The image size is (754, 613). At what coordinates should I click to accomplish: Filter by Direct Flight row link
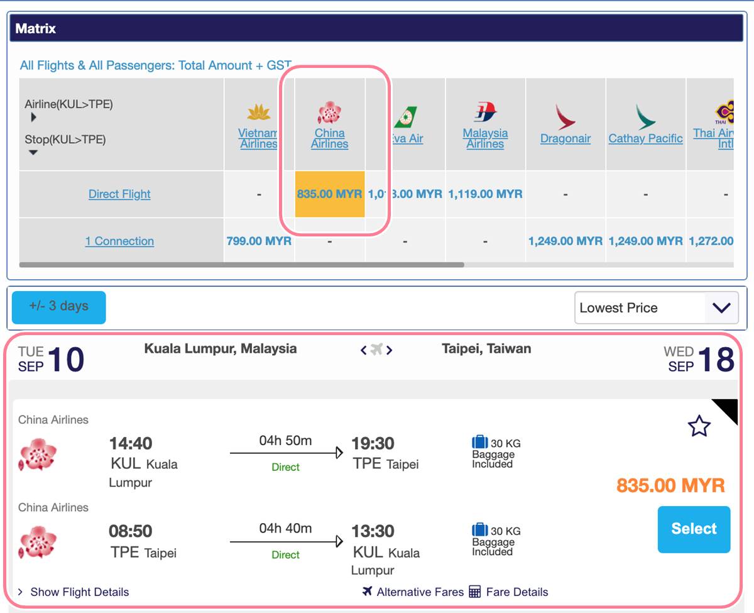[x=119, y=194]
